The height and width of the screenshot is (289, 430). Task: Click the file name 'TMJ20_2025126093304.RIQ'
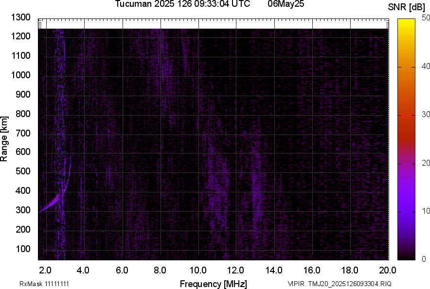click(350, 284)
